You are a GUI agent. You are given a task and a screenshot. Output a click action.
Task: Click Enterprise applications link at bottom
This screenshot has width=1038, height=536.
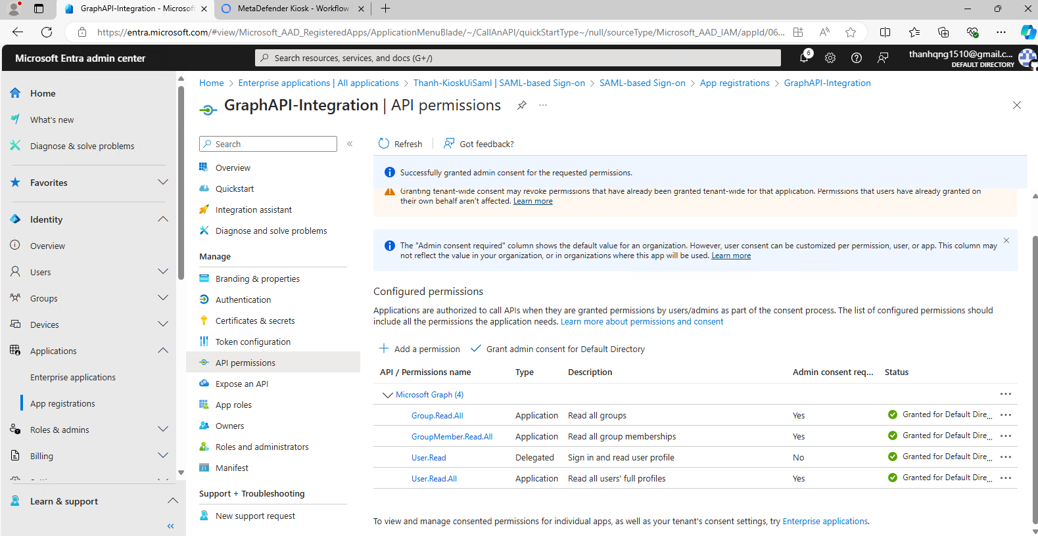pos(825,522)
